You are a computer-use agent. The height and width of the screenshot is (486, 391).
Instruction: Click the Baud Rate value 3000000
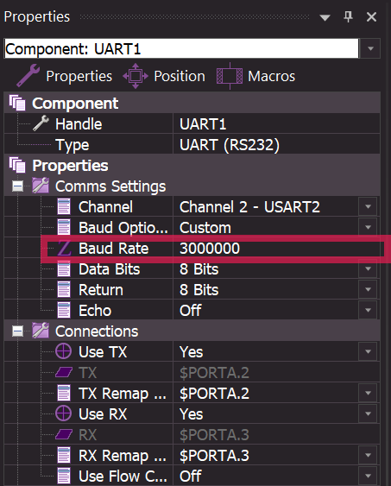210,249
